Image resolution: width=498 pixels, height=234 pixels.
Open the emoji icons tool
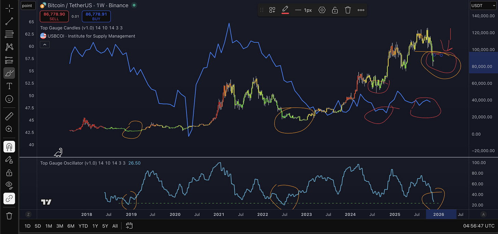(x=9, y=99)
